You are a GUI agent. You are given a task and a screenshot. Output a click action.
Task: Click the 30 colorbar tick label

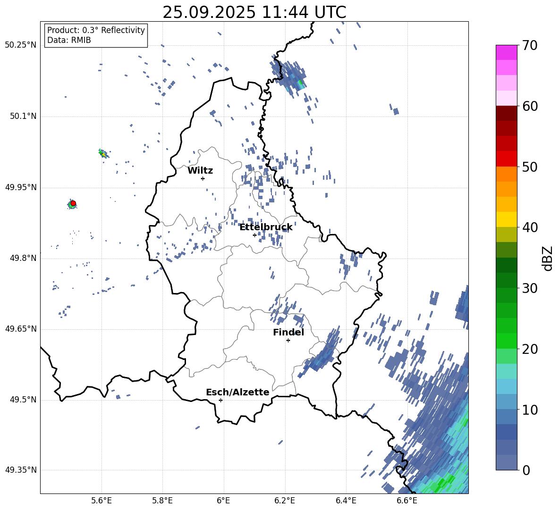tap(530, 288)
